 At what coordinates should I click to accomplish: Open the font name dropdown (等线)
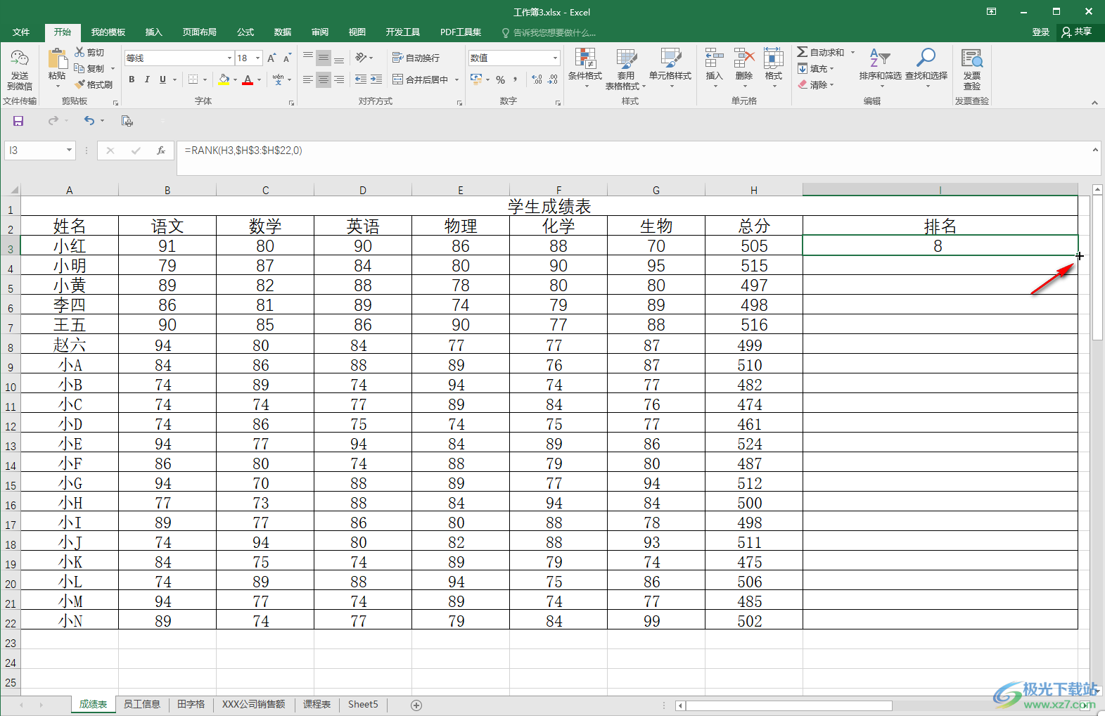[x=229, y=58]
